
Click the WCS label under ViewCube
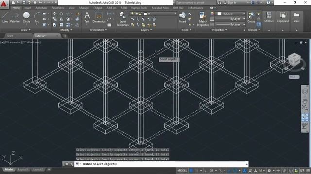click(294, 77)
